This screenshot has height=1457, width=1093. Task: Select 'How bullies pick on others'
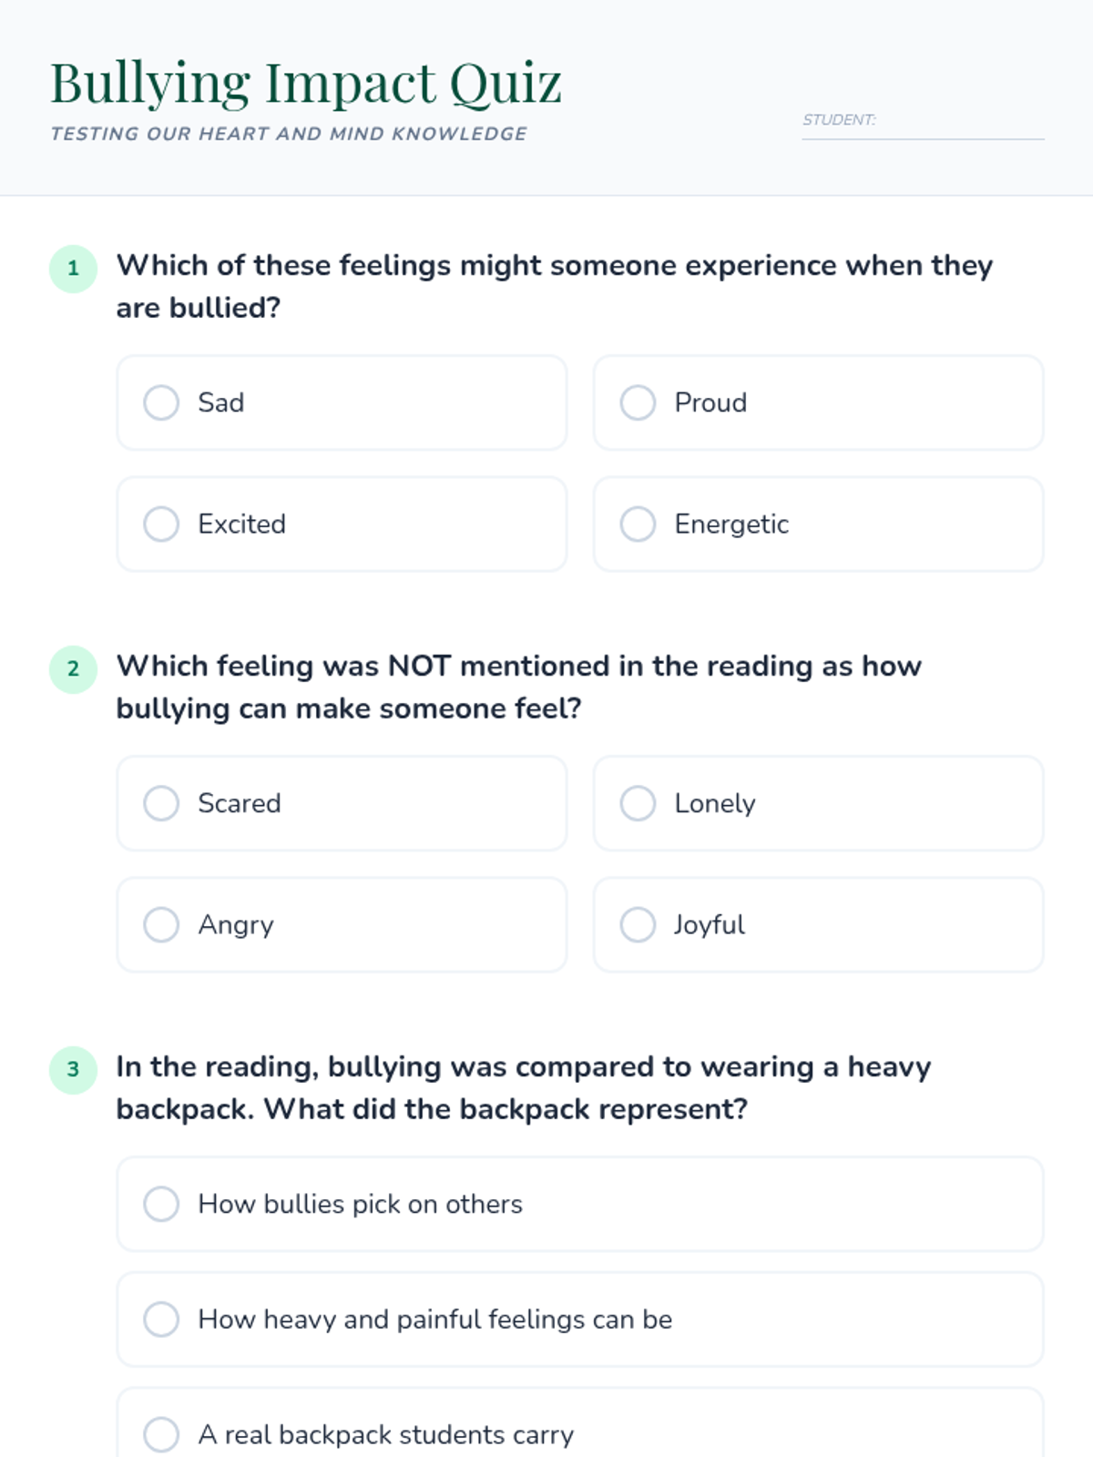click(x=161, y=1204)
